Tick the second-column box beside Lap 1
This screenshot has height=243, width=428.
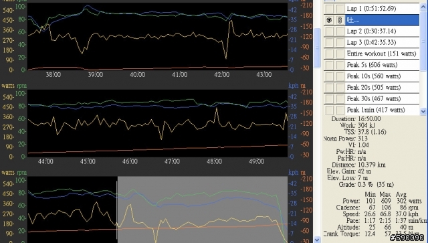(340, 9)
